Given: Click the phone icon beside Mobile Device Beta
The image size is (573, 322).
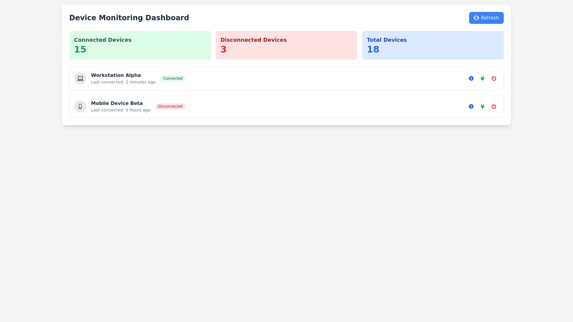Looking at the screenshot, I should point(80,106).
